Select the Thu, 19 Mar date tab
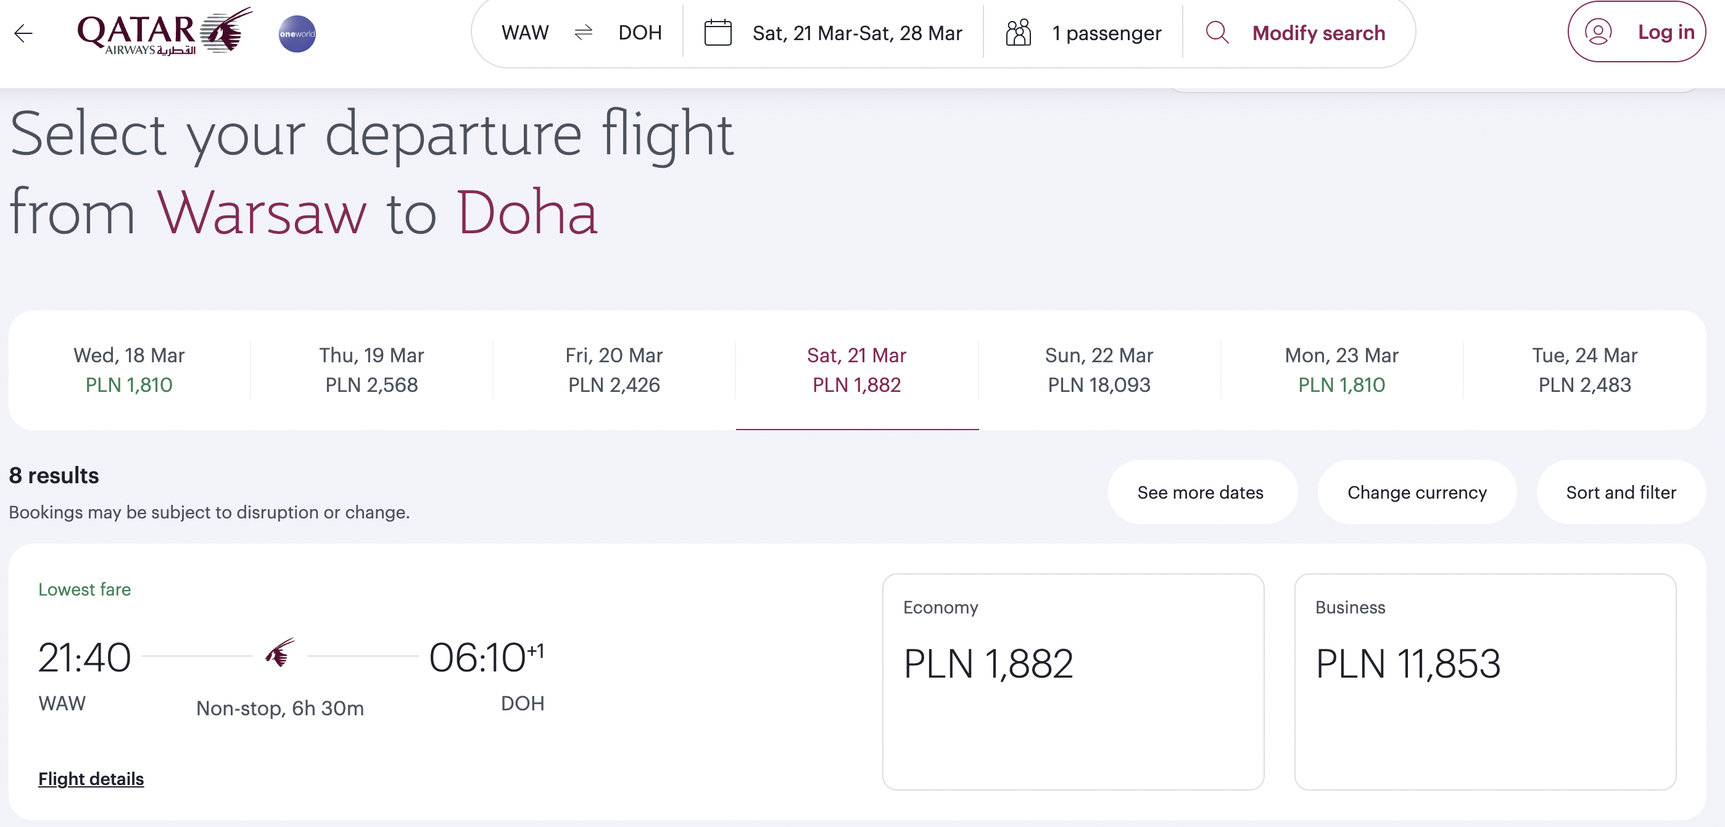The width and height of the screenshot is (1725, 827). pyautogui.click(x=371, y=370)
